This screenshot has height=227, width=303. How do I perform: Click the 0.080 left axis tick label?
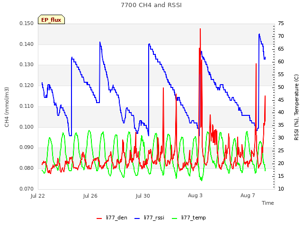pos(27,168)
